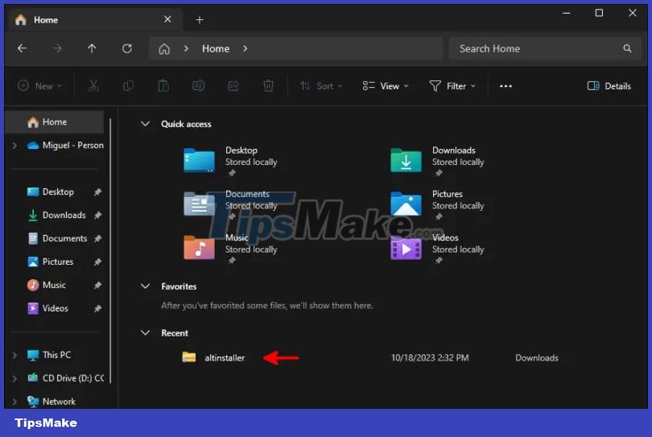Select Miguel - Personal OneDrive item

tap(65, 145)
